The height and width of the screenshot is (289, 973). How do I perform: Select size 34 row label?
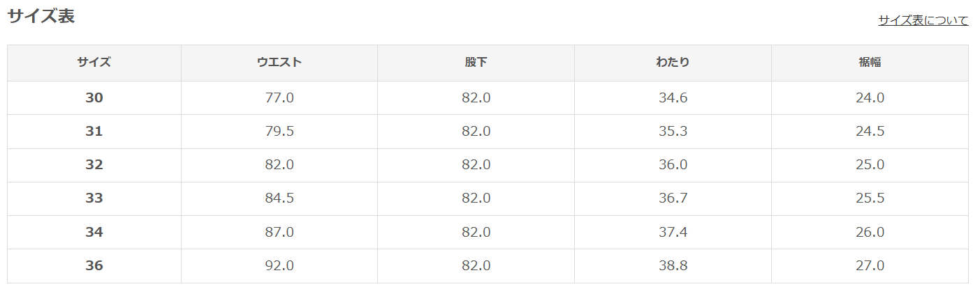[94, 232]
